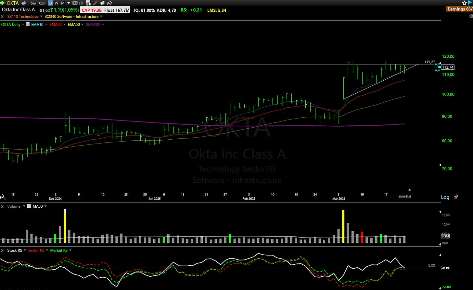Click the IO: 81,00% value
Image resolution: width=473 pixels, height=290 pixels.
(x=144, y=10)
